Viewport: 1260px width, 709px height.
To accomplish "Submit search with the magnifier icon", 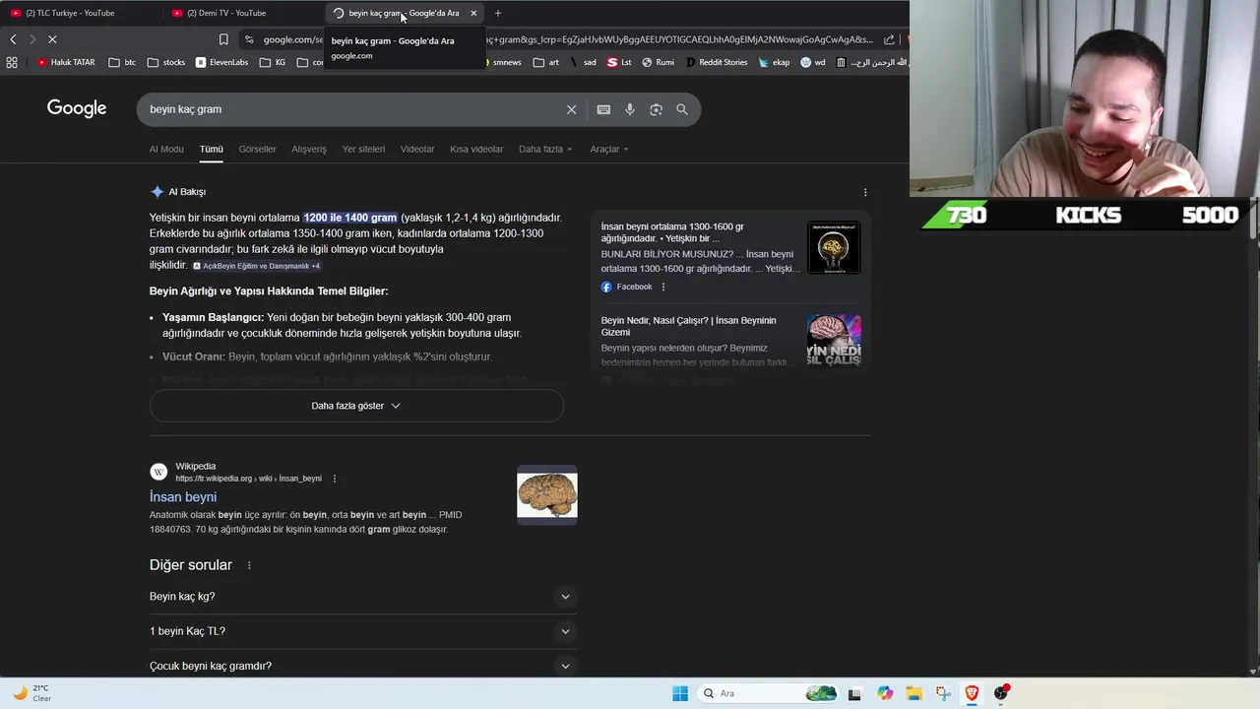I will coord(682,109).
